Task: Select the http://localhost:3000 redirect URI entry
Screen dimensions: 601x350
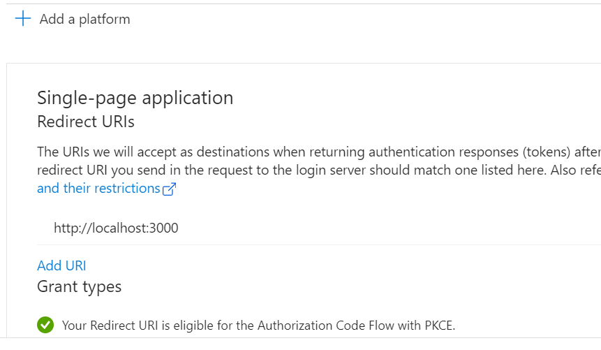Action: (116, 228)
